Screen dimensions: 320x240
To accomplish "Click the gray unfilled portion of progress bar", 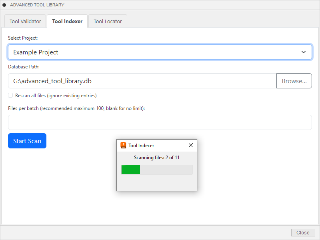I will (x=166, y=170).
